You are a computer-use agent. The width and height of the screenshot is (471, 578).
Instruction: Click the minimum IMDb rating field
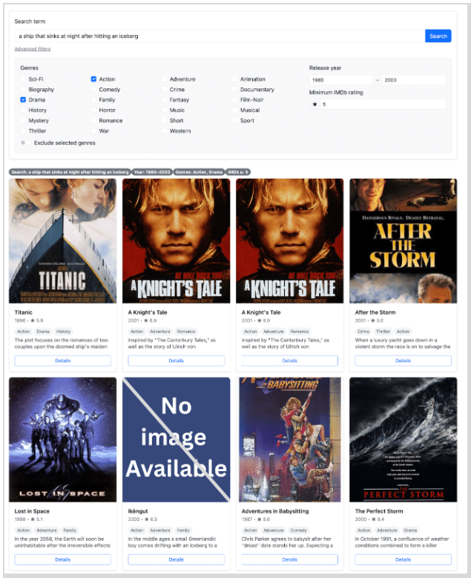[381, 105]
